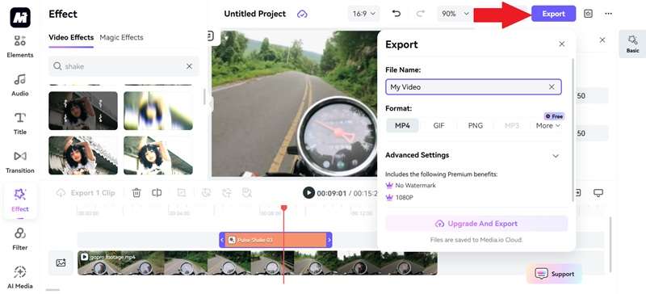Click the right trim handle of Pulse Shake 03
646x294 pixels.
pyautogui.click(x=329, y=240)
